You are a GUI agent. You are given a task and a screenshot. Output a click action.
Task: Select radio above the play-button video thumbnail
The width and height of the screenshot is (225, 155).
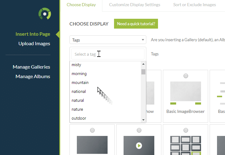point(139,130)
